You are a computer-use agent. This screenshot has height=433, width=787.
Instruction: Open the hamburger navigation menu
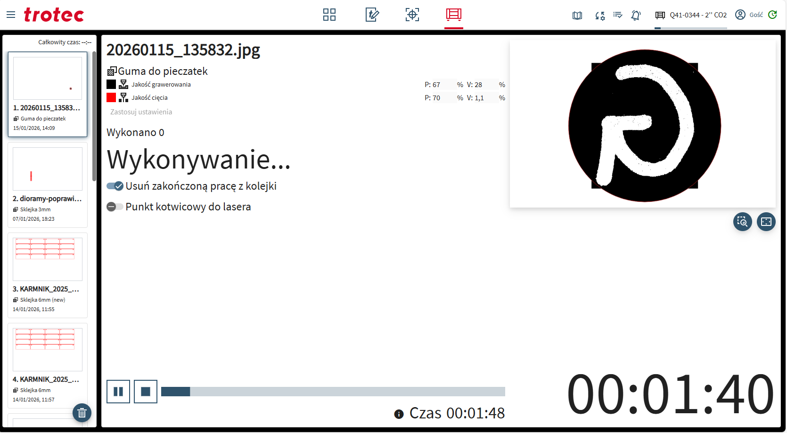tap(11, 14)
